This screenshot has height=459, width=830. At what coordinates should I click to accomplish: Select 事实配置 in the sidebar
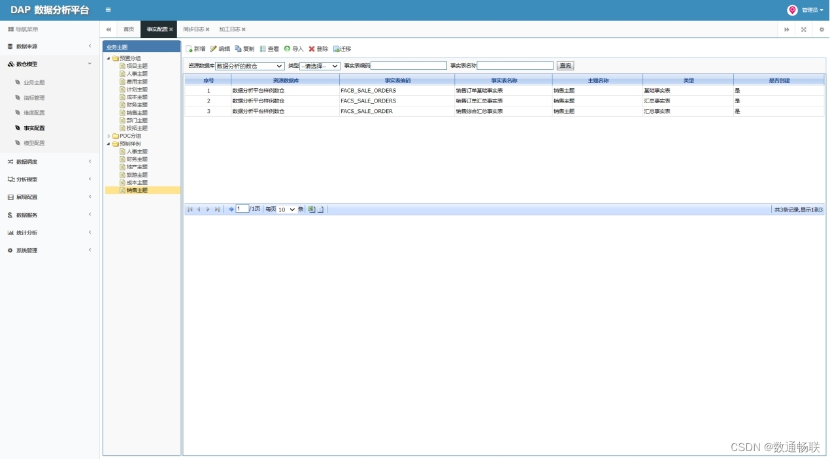click(34, 128)
